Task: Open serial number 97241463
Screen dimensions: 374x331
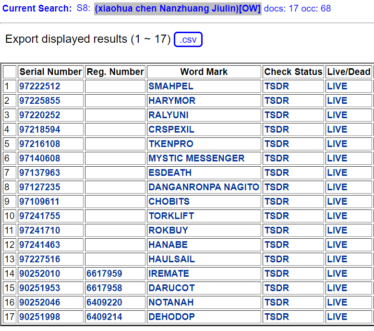Action: point(39,245)
